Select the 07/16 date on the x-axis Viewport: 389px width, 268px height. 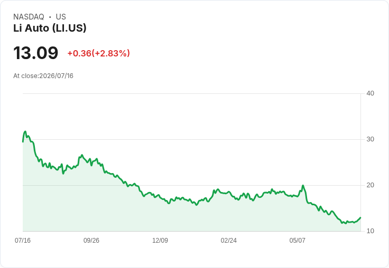(x=23, y=240)
